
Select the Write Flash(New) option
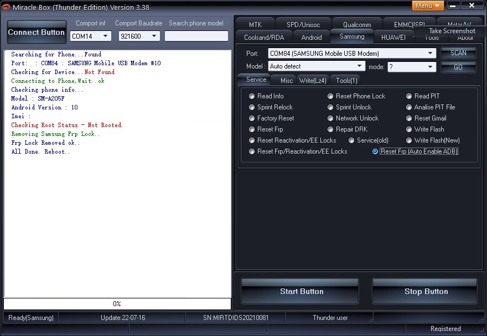433,140
